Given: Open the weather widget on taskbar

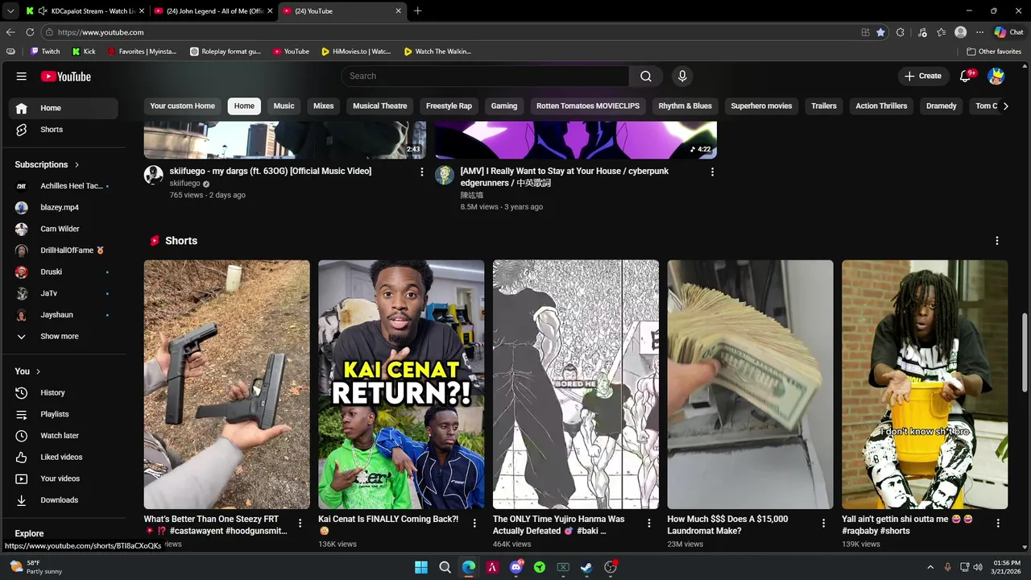Looking at the screenshot, I should (x=36, y=567).
